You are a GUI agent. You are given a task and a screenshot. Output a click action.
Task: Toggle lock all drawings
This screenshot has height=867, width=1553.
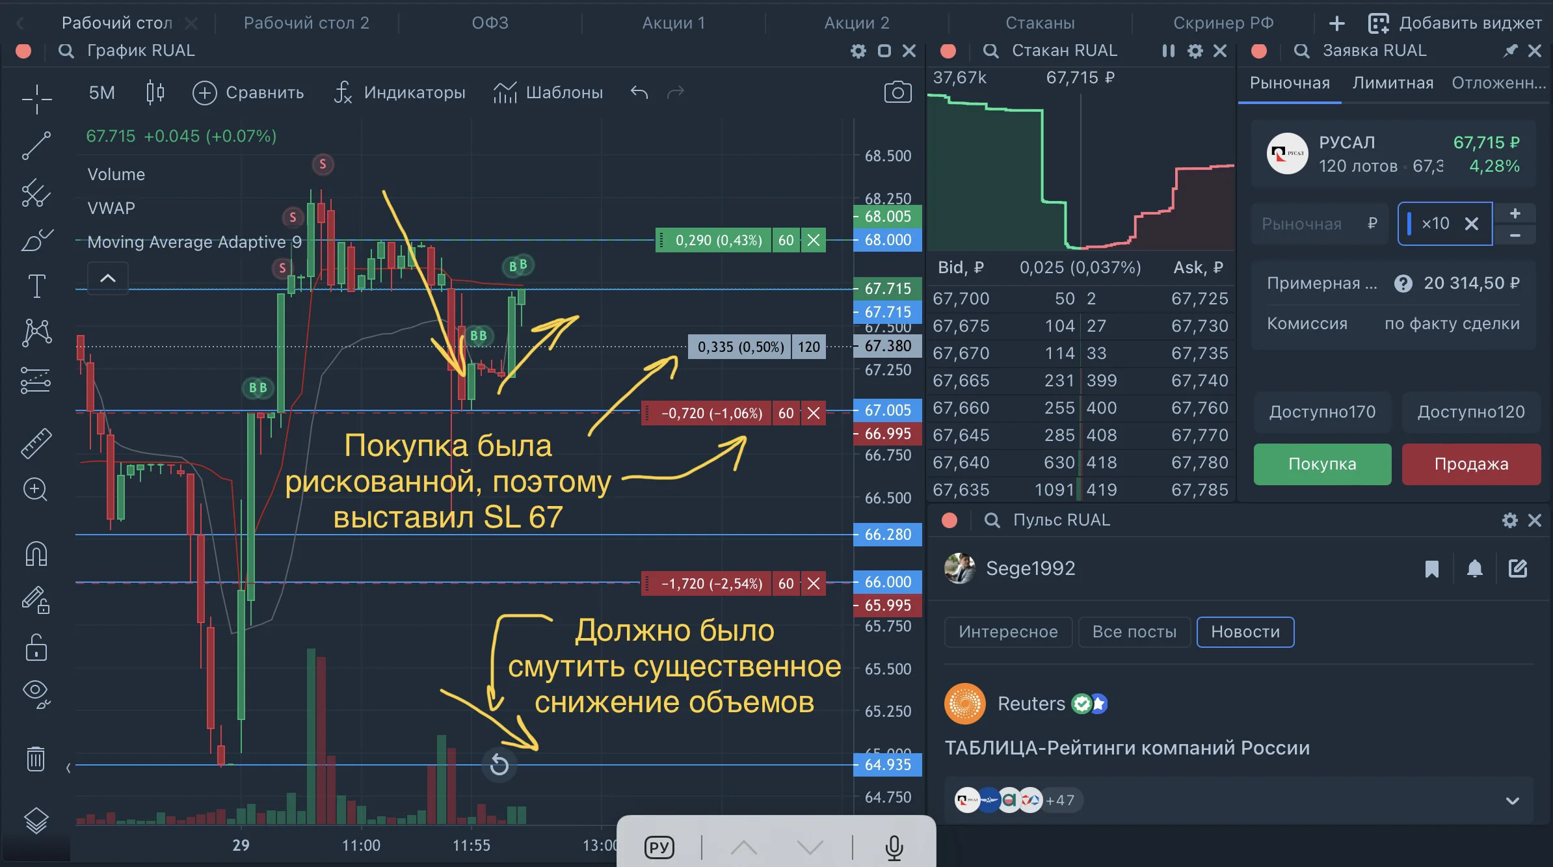(36, 647)
